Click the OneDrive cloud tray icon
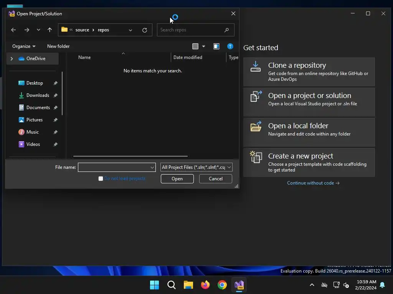The image size is (393, 294). pyautogui.click(x=324, y=285)
